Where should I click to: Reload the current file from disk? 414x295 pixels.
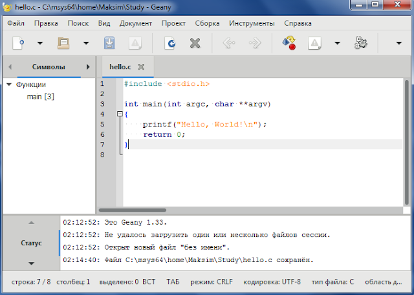(170, 43)
